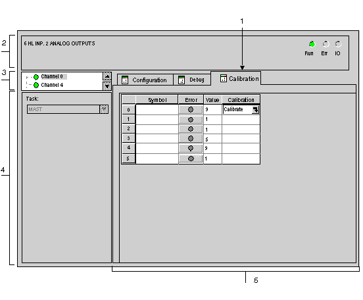Toggle the Error indicator in row 5
363x300 pixels.
pyautogui.click(x=191, y=159)
